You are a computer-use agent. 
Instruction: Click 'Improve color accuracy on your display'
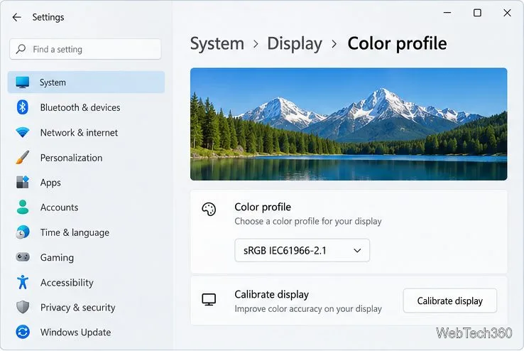point(307,309)
